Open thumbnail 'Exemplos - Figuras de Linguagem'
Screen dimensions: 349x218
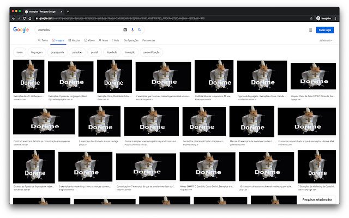click(x=71, y=76)
